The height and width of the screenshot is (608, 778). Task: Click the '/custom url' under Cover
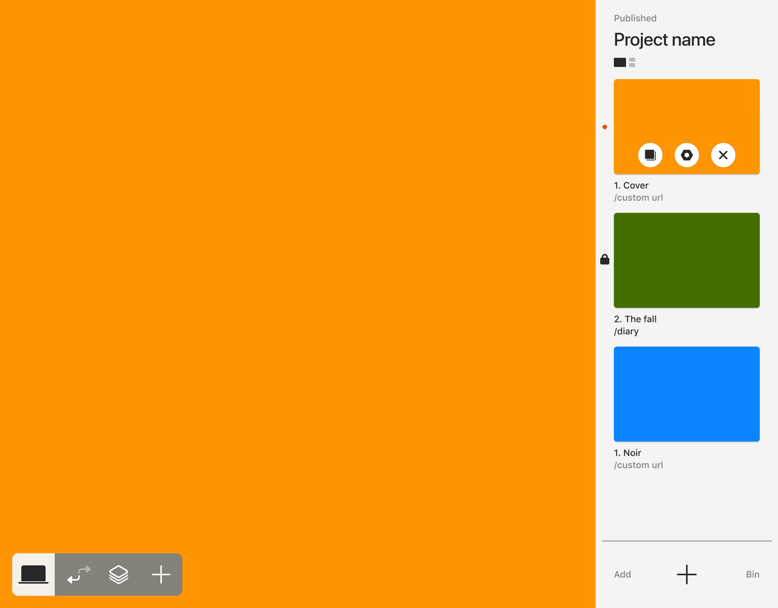pyautogui.click(x=638, y=197)
